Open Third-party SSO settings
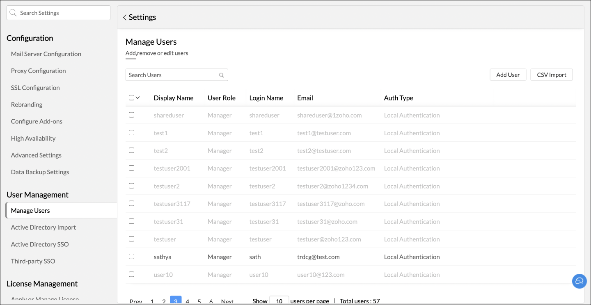The image size is (591, 305). click(33, 261)
